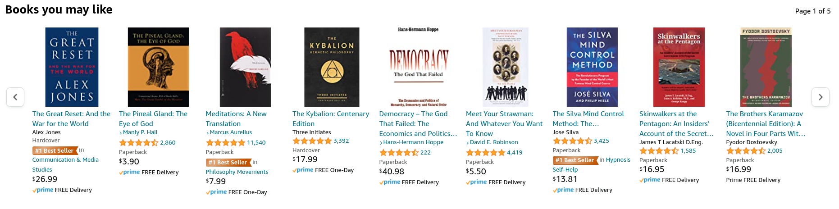The height and width of the screenshot is (209, 839).
Task: Open Communication & Media Studies category
Action: pyautogui.click(x=65, y=160)
